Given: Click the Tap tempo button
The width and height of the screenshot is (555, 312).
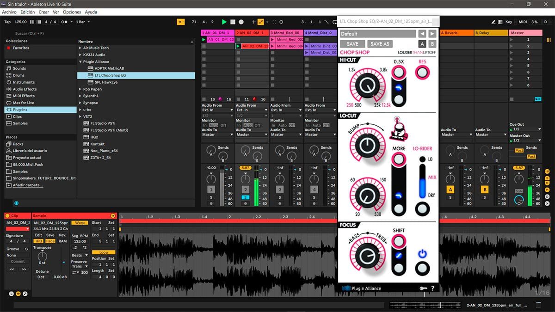Looking at the screenshot, I should coord(7,22).
